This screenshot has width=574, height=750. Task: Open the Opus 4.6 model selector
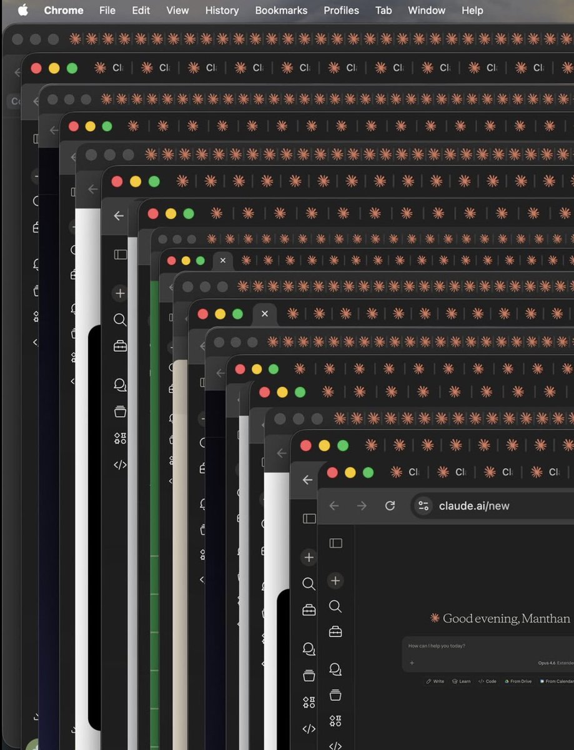pos(556,663)
